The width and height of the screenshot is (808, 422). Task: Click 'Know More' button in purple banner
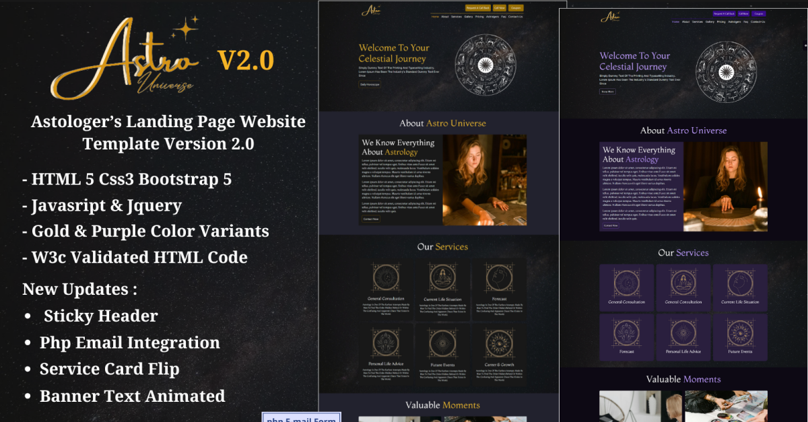[607, 92]
